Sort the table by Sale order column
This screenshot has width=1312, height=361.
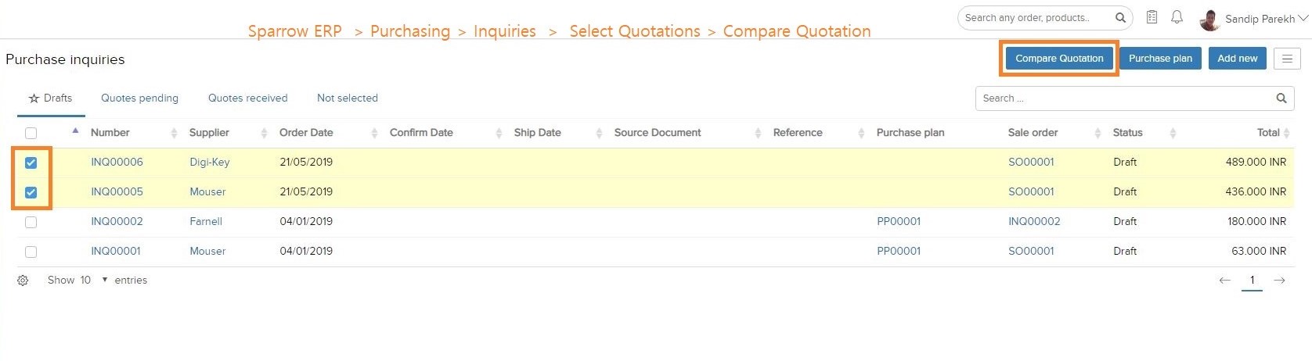1033,133
